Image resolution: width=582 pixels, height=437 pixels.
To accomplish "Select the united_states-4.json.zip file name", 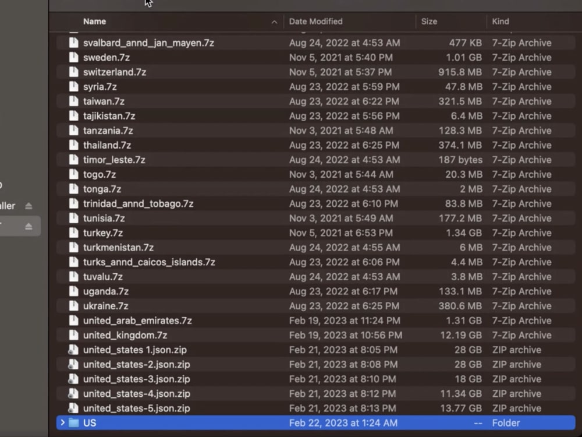I will (x=137, y=393).
